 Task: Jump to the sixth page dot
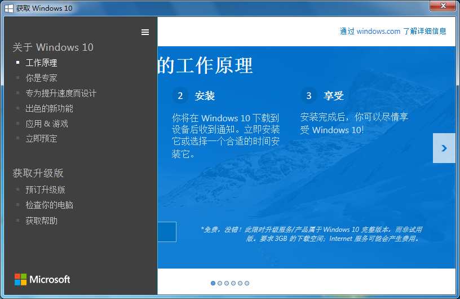click(x=247, y=283)
